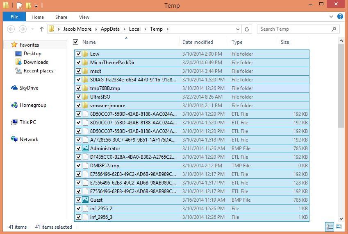
Task: Expand the ribbon with the chevron
Action: [331, 17]
